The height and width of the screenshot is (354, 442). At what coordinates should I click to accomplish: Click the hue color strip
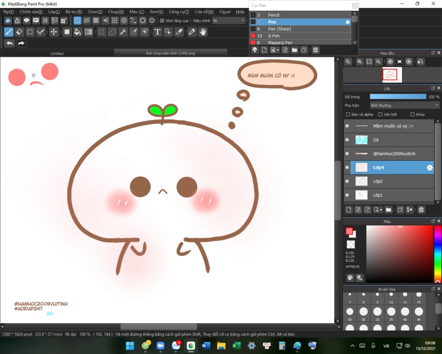pyautogui.click(x=438, y=254)
